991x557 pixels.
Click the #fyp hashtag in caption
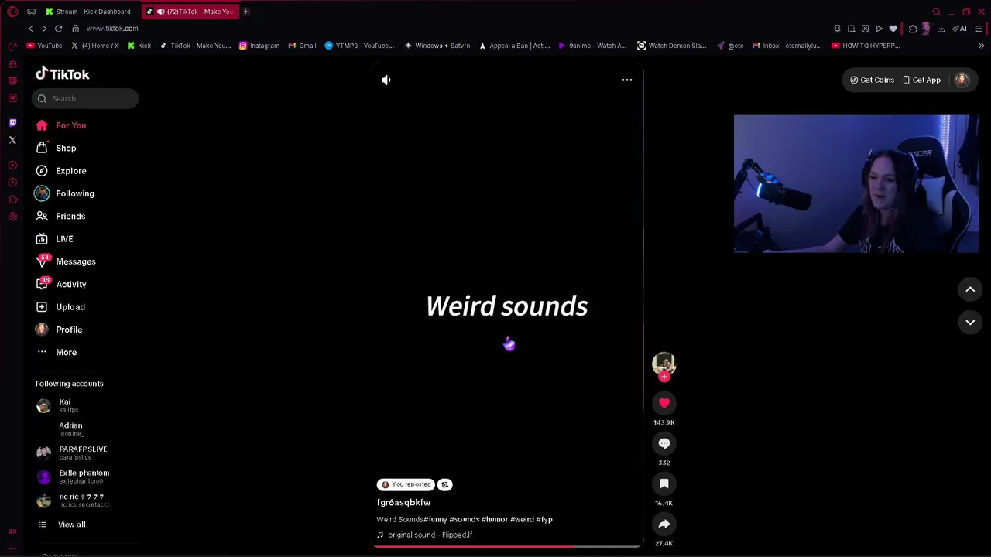544,519
